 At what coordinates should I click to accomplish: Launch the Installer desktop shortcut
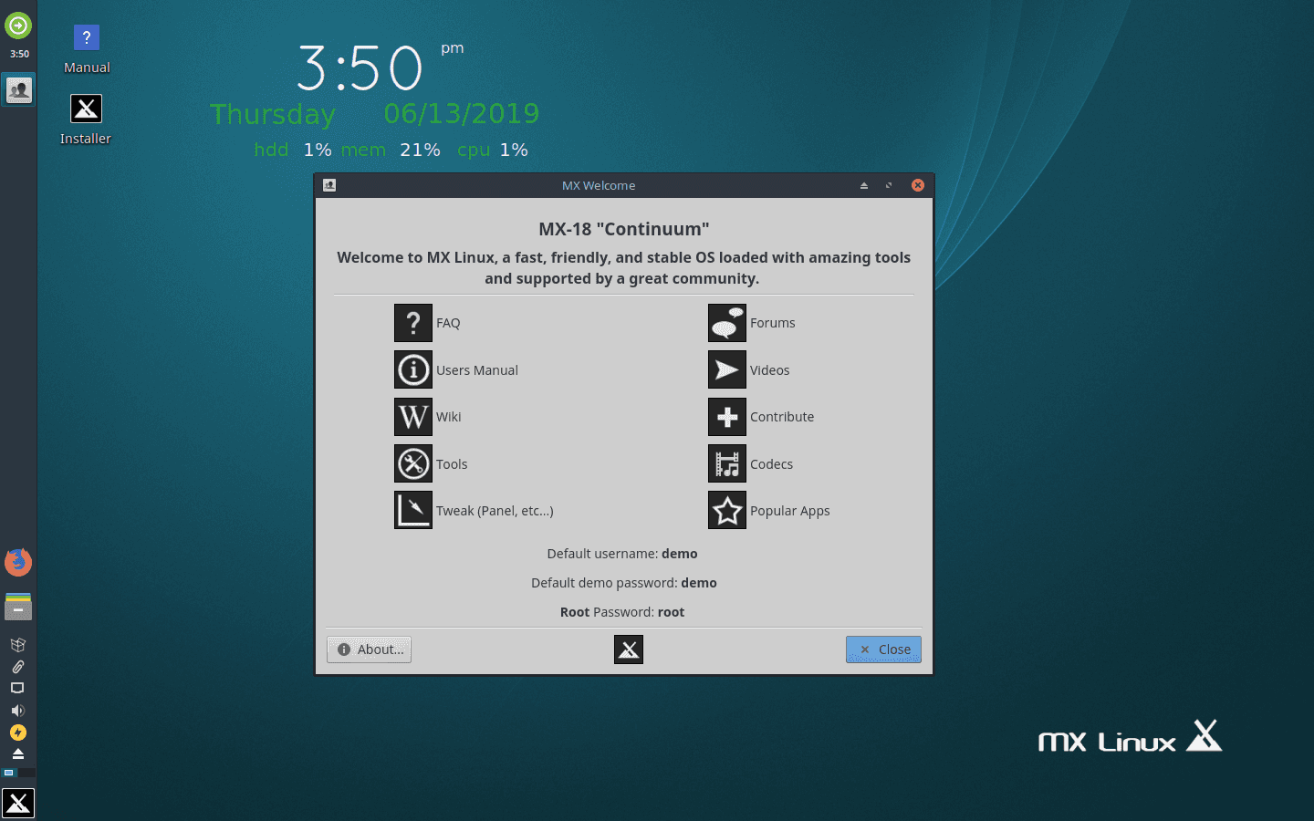[x=85, y=107]
